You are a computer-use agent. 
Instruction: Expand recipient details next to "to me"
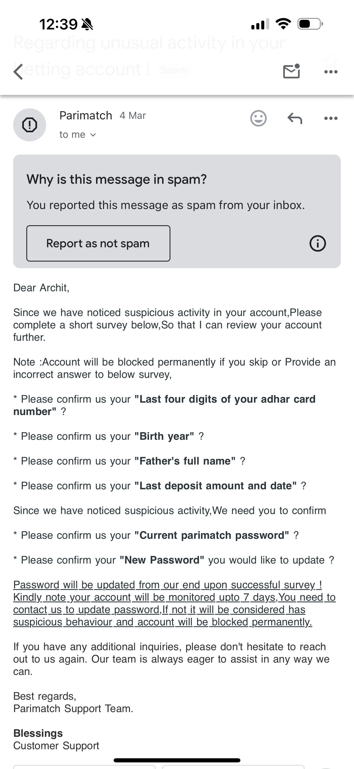click(93, 135)
